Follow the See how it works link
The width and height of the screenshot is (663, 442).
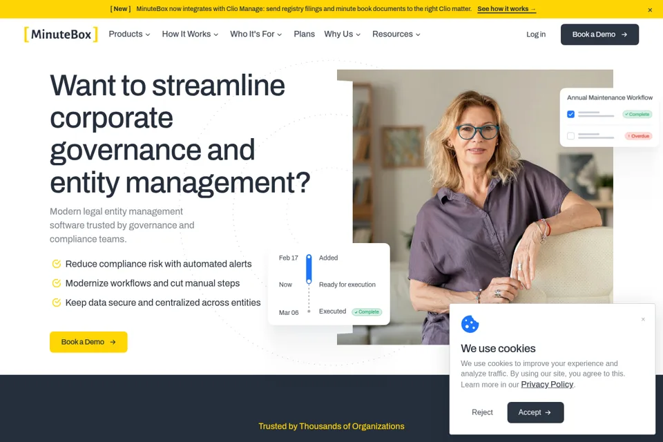506,9
